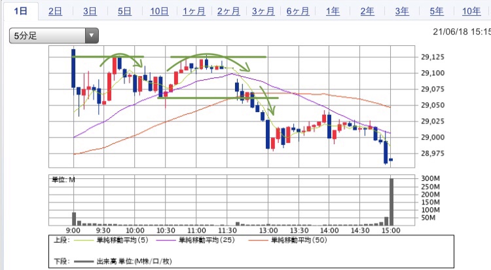This screenshot has width=491, height=270.
Task: Open the 5分足 interval dropdown
Action: point(54,35)
